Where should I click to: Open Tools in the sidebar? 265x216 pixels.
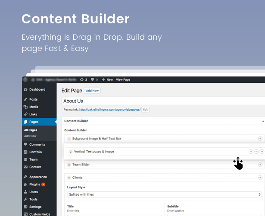pyautogui.click(x=33, y=200)
